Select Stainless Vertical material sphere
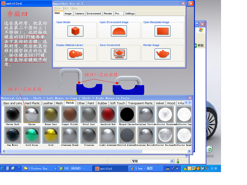The height and width of the screenshot is (185, 247). [146, 114]
